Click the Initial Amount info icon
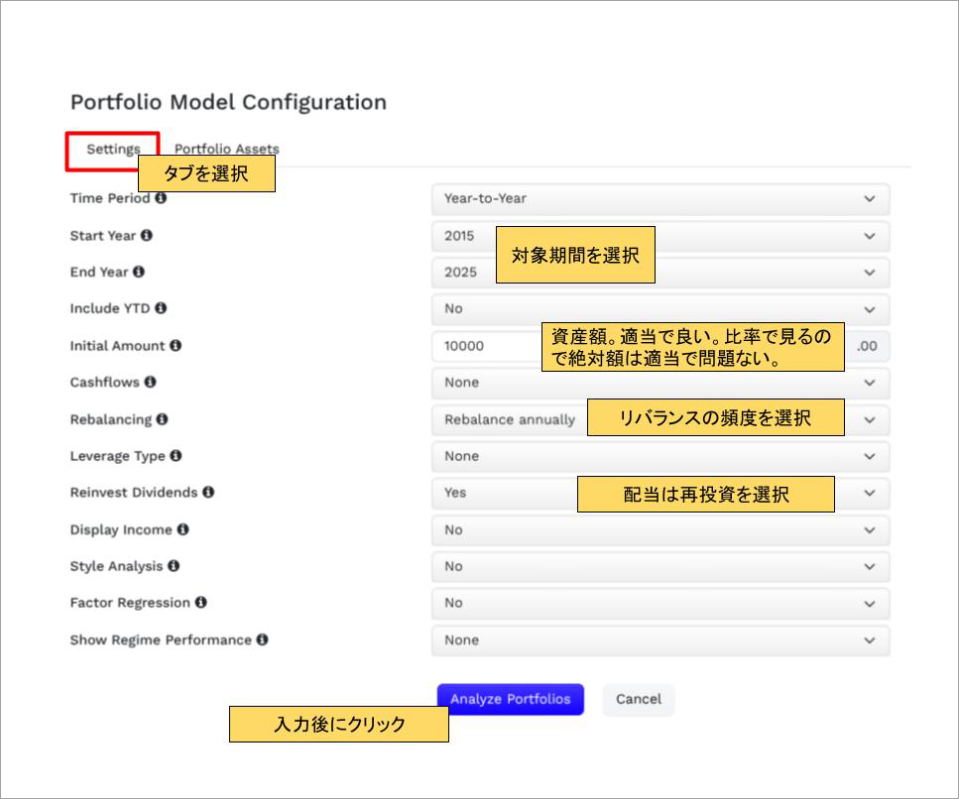Screen dimensions: 959x799 point(176,346)
